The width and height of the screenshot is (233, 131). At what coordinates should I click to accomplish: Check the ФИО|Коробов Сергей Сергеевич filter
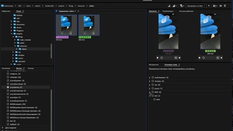coord(8,108)
